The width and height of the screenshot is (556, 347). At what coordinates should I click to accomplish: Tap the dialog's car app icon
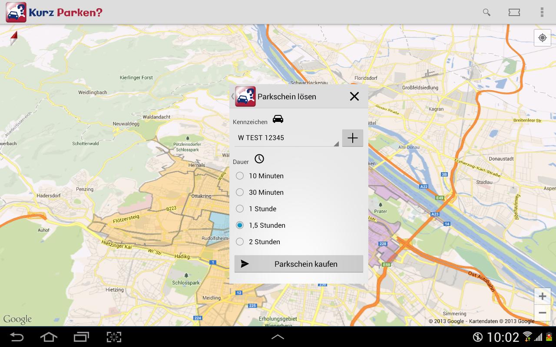245,96
